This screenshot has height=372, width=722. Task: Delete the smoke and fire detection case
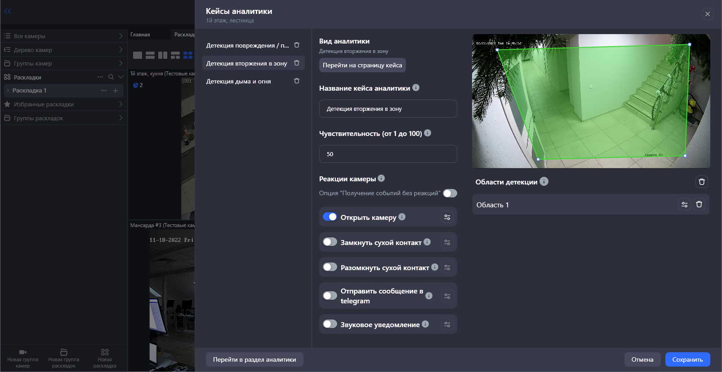[297, 81]
